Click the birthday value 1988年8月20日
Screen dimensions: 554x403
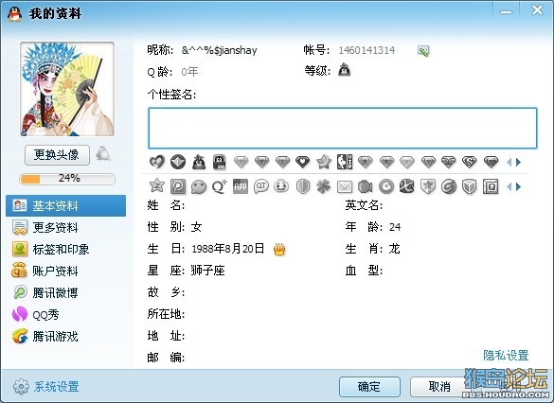coord(228,249)
